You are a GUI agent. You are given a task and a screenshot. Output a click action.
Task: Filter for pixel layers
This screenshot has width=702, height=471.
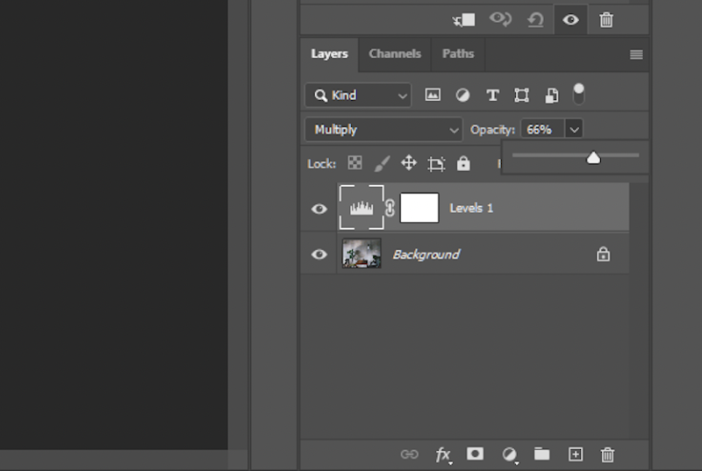(433, 95)
